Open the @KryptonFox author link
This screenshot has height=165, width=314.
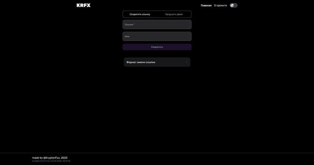(x=52, y=158)
